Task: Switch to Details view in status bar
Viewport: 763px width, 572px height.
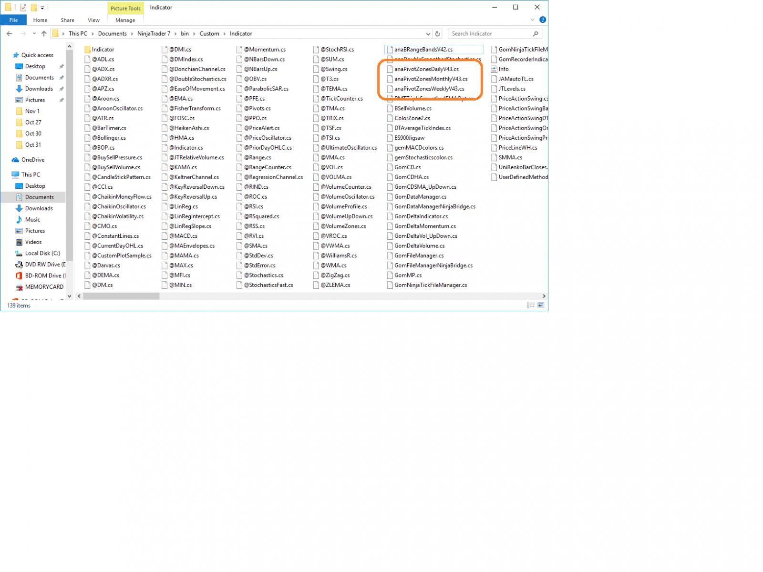Action: [x=530, y=305]
